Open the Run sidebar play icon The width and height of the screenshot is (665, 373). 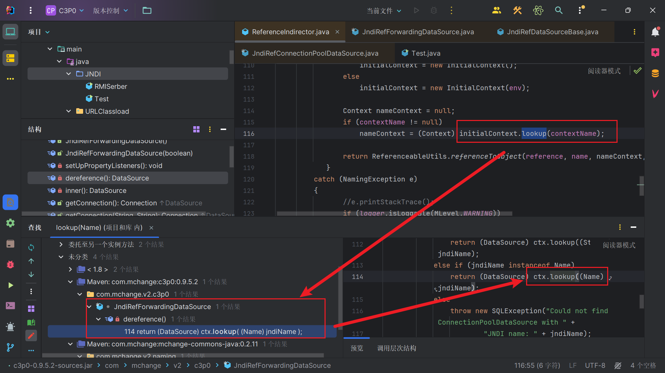click(10, 285)
